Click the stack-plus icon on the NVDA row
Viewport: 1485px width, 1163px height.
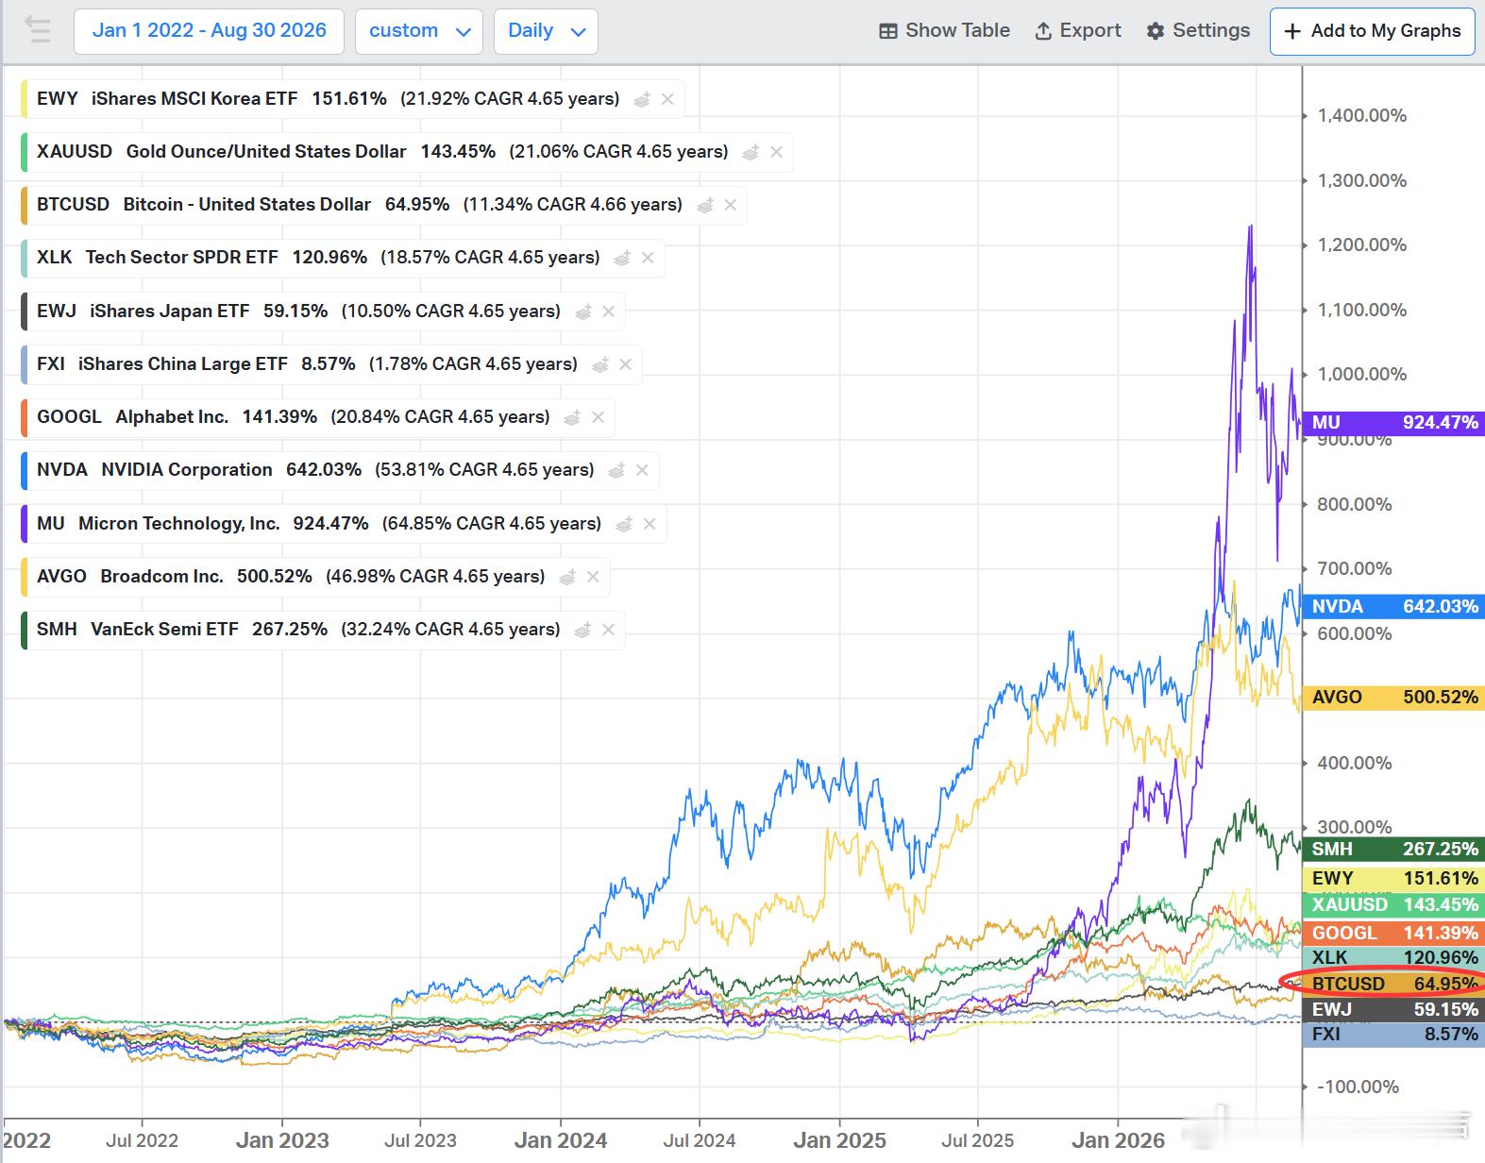(x=616, y=470)
